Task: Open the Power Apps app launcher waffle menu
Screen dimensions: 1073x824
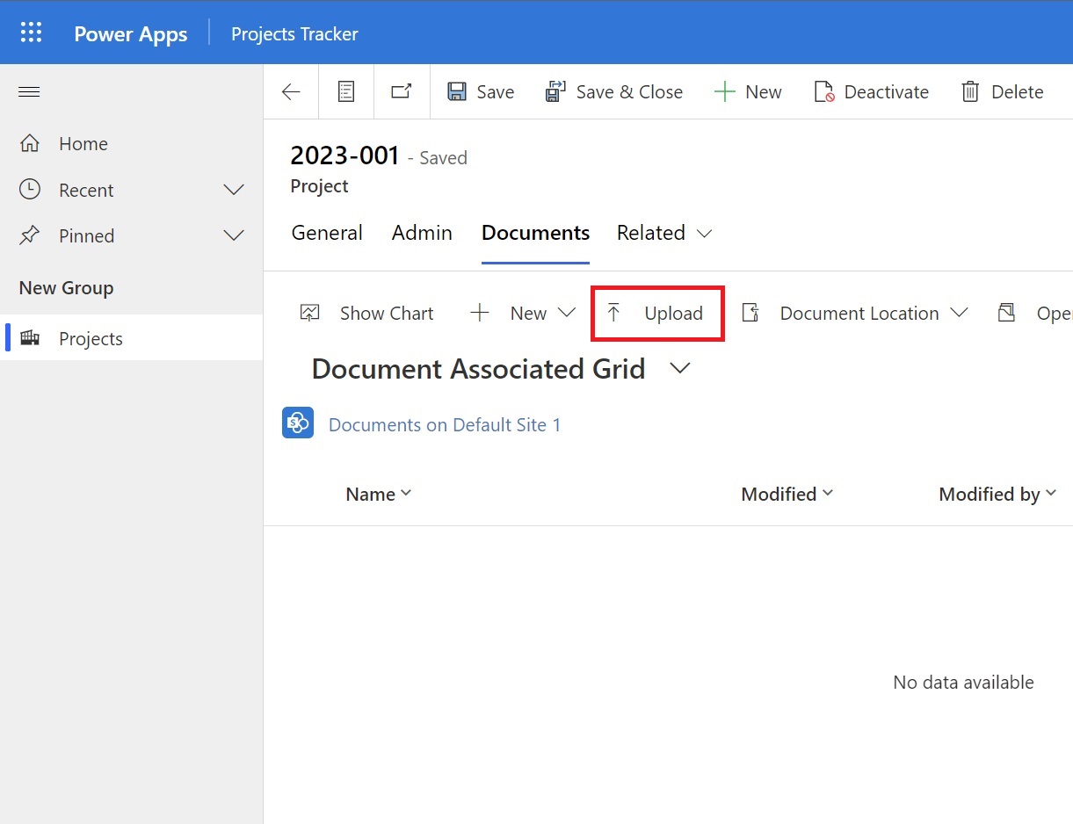Action: coord(31,32)
